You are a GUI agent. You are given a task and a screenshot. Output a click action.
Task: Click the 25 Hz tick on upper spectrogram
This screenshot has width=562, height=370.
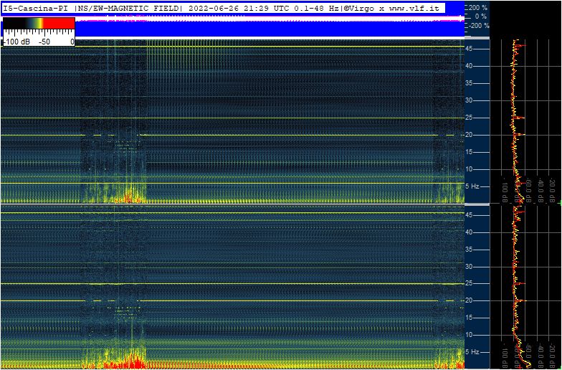469,118
